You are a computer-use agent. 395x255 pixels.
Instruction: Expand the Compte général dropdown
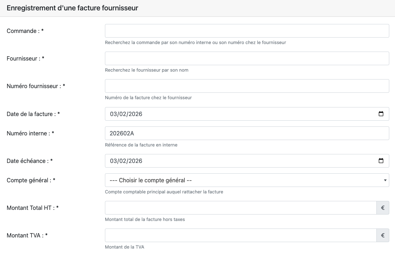[x=247, y=180]
